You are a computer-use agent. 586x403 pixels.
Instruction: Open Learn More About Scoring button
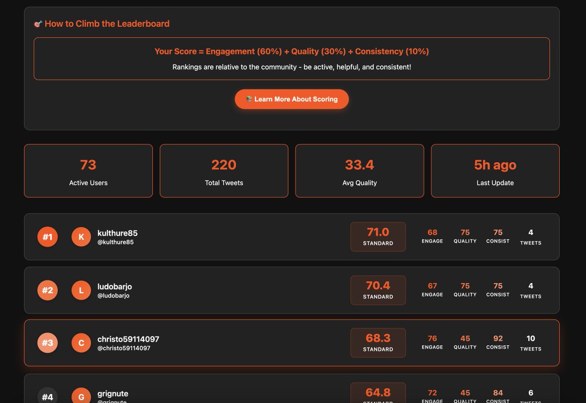(292, 99)
